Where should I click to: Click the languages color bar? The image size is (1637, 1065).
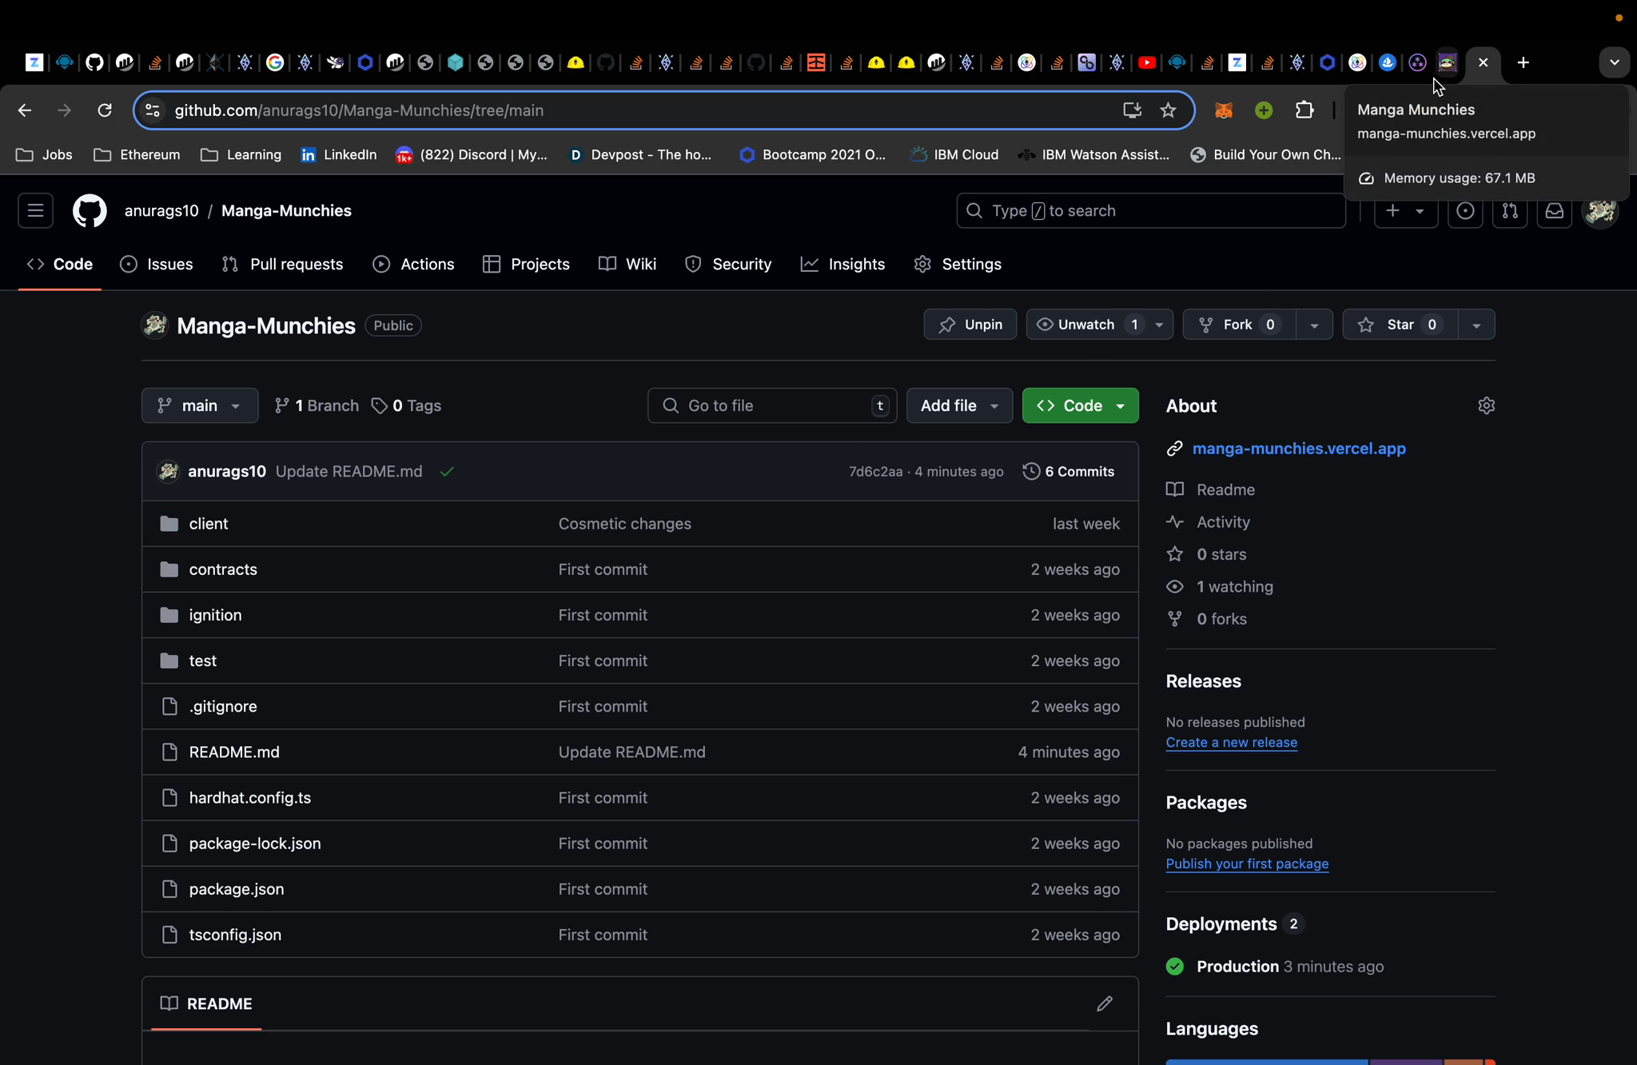(x=1330, y=1062)
